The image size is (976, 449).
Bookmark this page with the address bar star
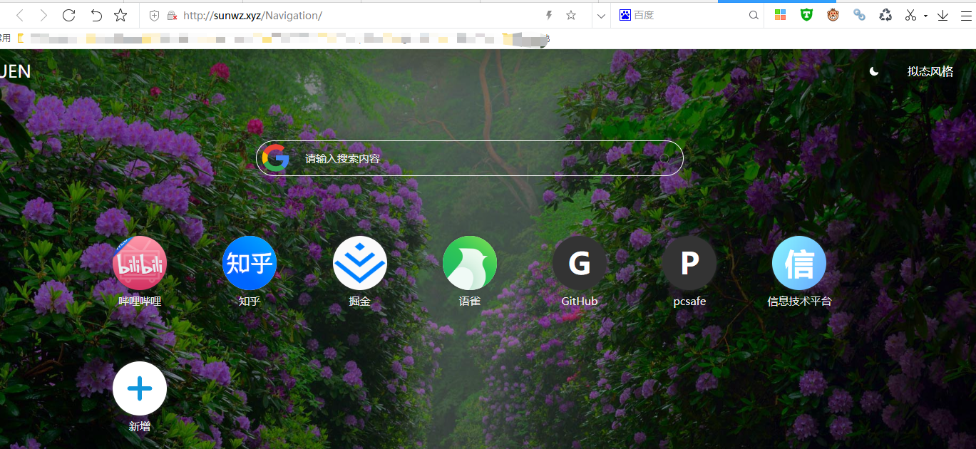(x=571, y=15)
